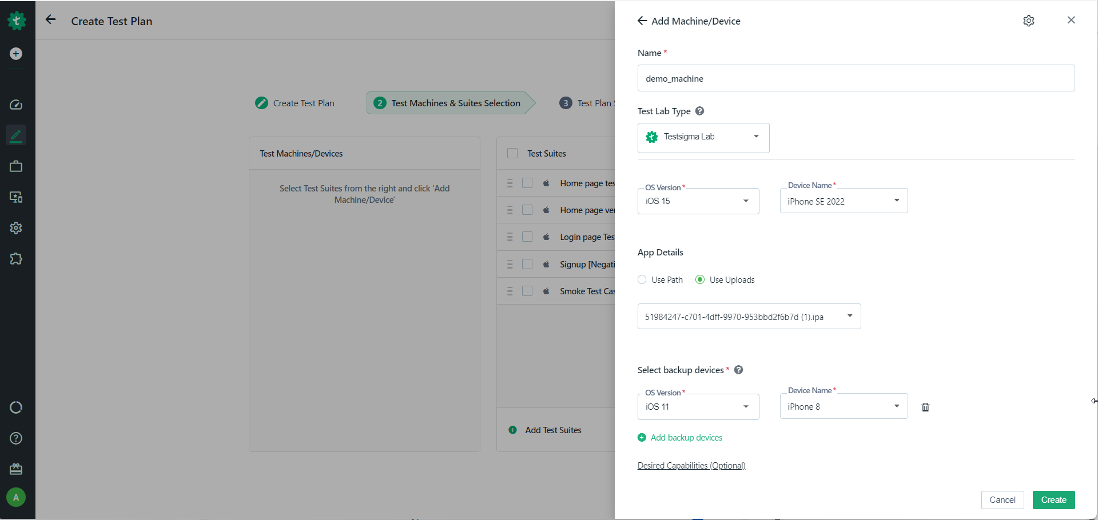Check the first Home page test suite

click(x=527, y=183)
